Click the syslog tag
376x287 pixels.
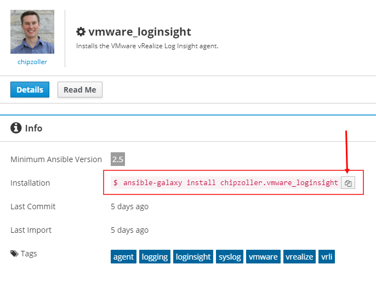(230, 257)
